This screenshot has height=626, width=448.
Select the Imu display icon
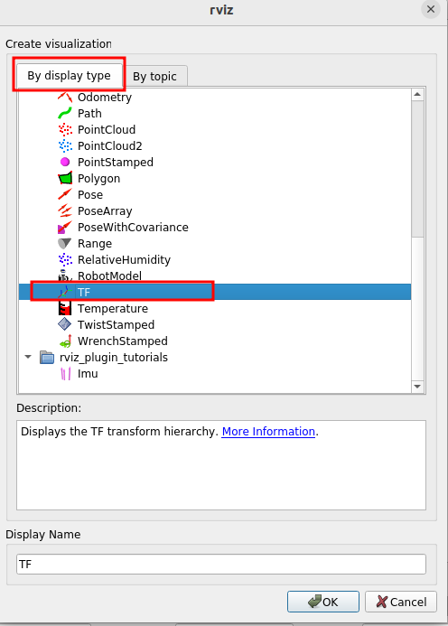65,374
